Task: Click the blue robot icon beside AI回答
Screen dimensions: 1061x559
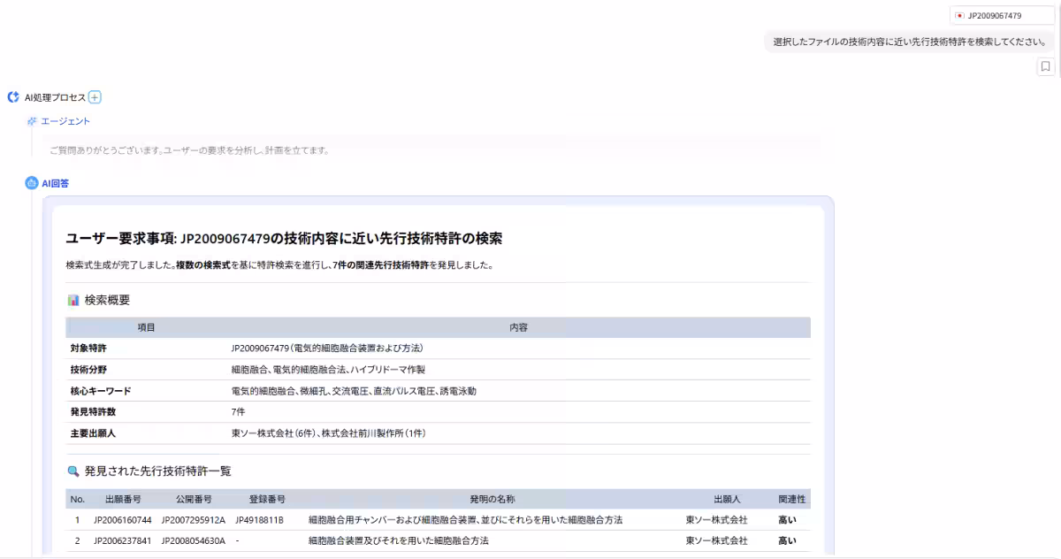Action: [x=33, y=183]
